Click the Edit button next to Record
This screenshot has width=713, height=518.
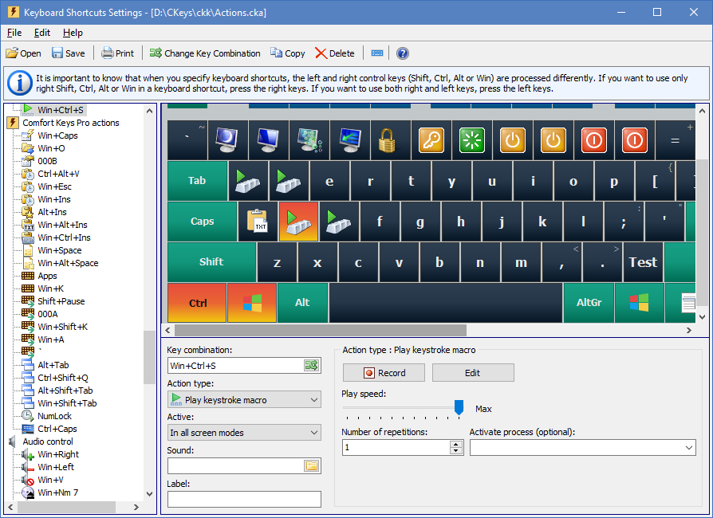coord(473,373)
